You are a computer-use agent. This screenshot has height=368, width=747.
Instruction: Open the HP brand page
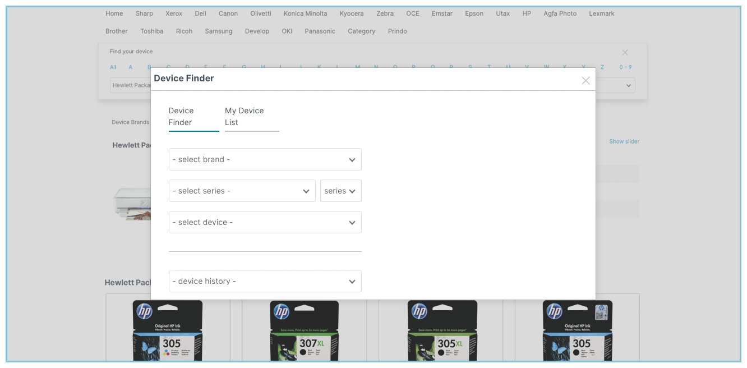pyautogui.click(x=527, y=13)
